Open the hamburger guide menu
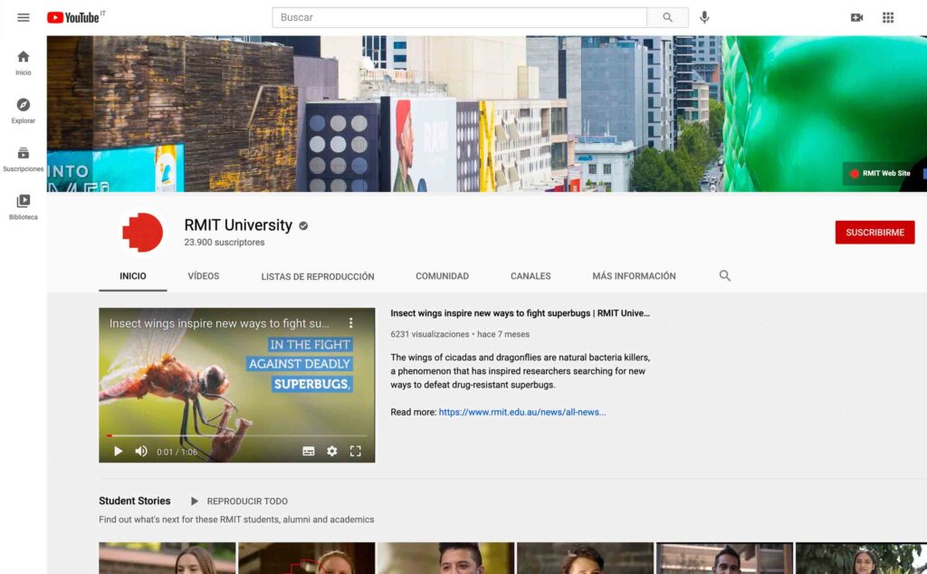This screenshot has width=927, height=574. point(23,18)
